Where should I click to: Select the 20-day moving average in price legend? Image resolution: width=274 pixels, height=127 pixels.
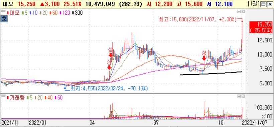[44, 13]
